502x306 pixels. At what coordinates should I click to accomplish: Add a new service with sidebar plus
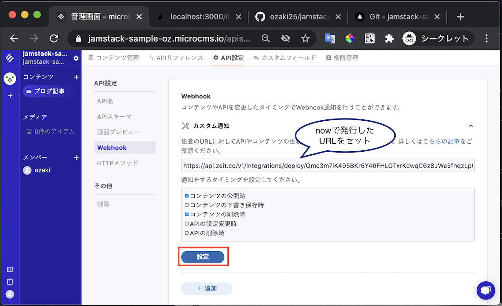[10, 96]
